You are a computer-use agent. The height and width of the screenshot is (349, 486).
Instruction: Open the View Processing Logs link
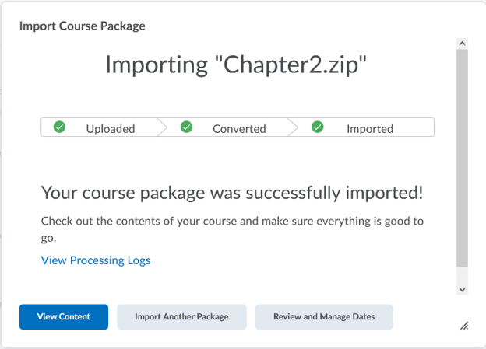96,260
